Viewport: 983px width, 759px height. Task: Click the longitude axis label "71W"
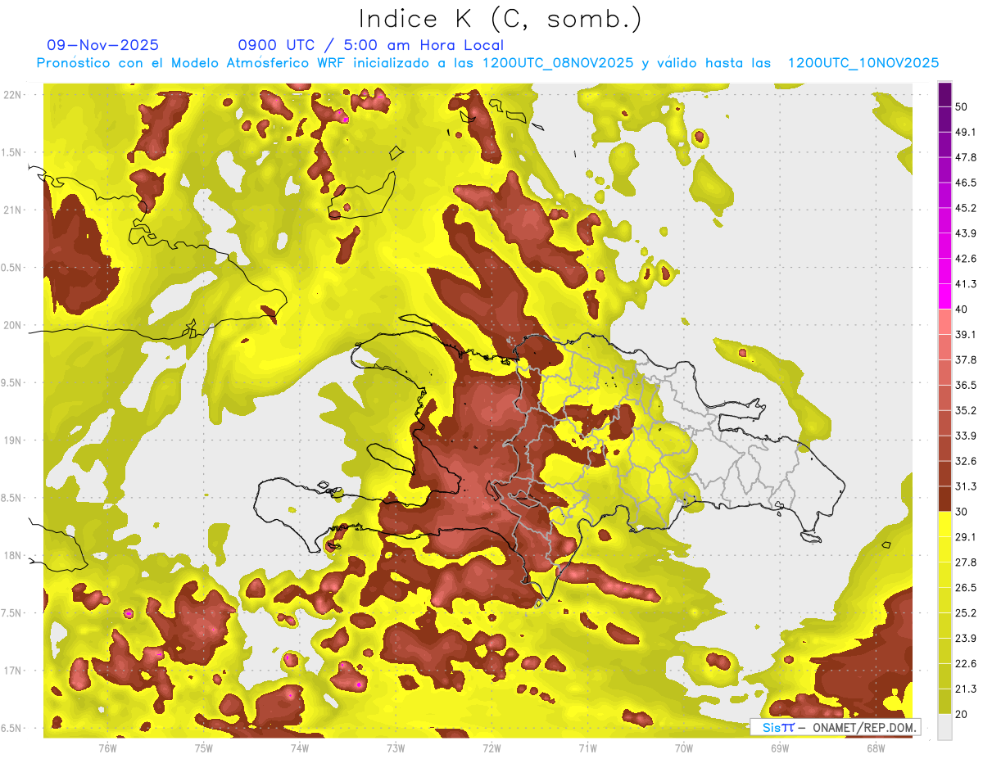pyautogui.click(x=587, y=748)
